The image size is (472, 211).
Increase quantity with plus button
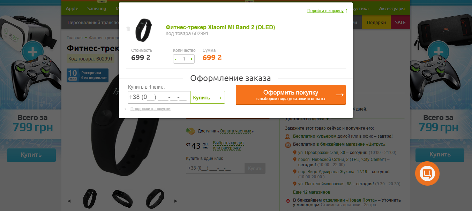pyautogui.click(x=192, y=59)
